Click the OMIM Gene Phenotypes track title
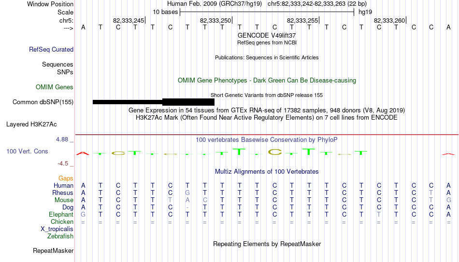This screenshot has height=262, width=459. (267, 81)
